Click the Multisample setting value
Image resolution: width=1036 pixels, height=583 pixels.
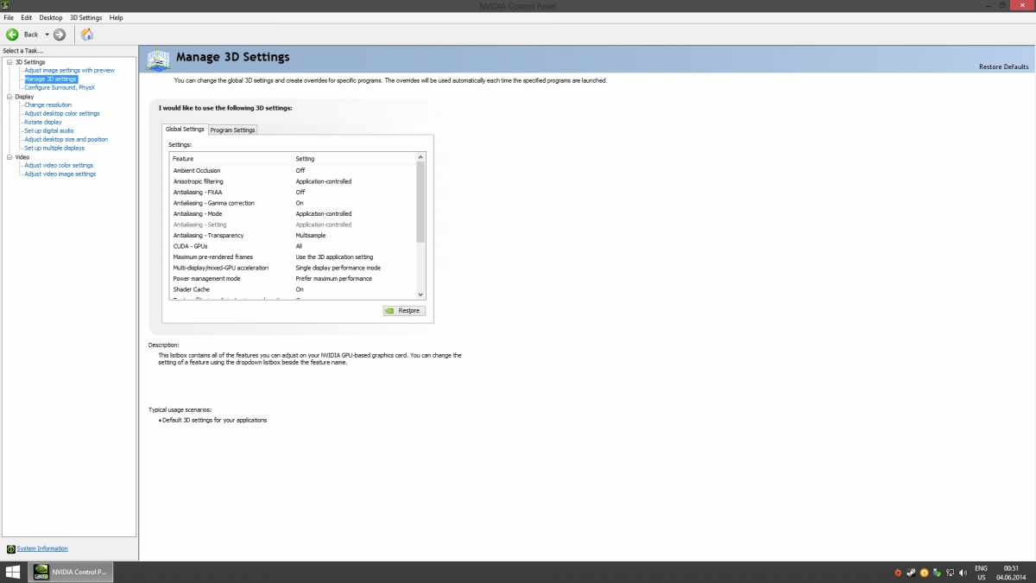pos(313,235)
